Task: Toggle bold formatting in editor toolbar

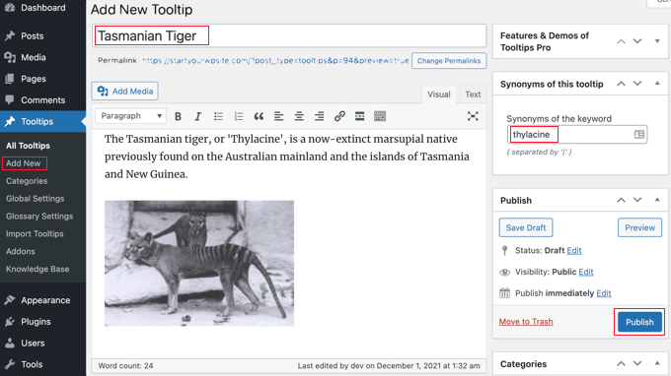Action: tap(178, 116)
